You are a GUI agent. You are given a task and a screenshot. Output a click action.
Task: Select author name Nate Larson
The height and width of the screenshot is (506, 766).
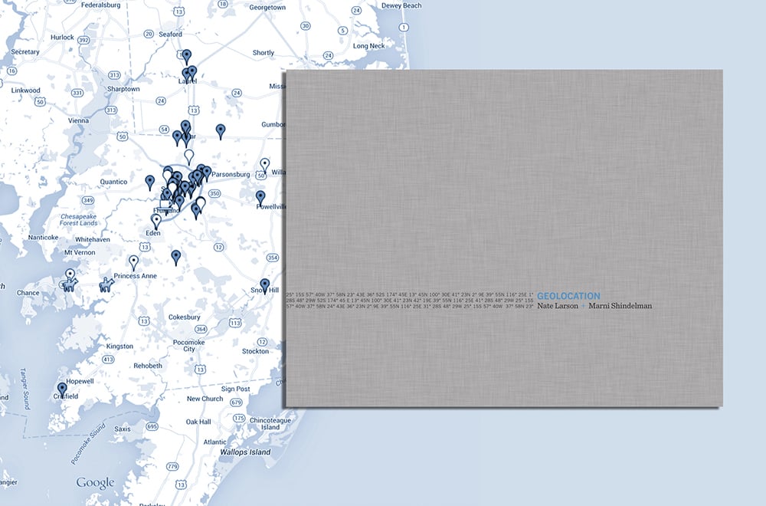click(558, 306)
